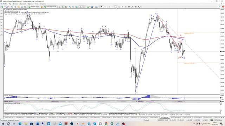Image resolution: width=225 pixels, height=126 pixels.
Task: Open the Справка menu
Action: click(43, 4)
